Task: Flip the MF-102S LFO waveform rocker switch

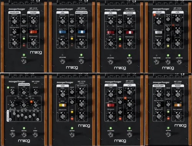Action: coord(63,32)
